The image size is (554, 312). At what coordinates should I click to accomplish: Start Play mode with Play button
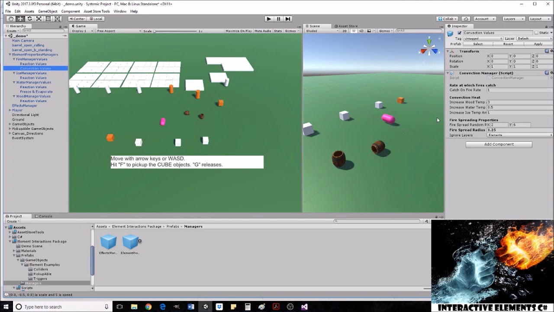pyautogui.click(x=269, y=19)
